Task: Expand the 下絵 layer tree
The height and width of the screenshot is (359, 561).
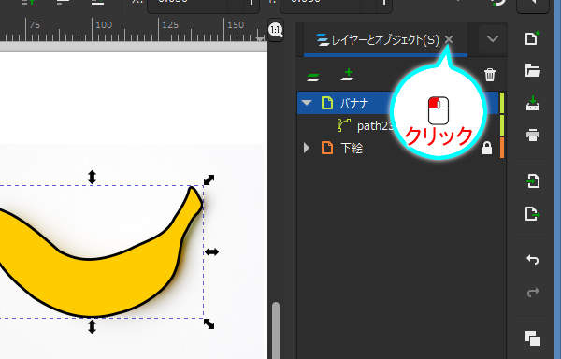Action: (307, 148)
